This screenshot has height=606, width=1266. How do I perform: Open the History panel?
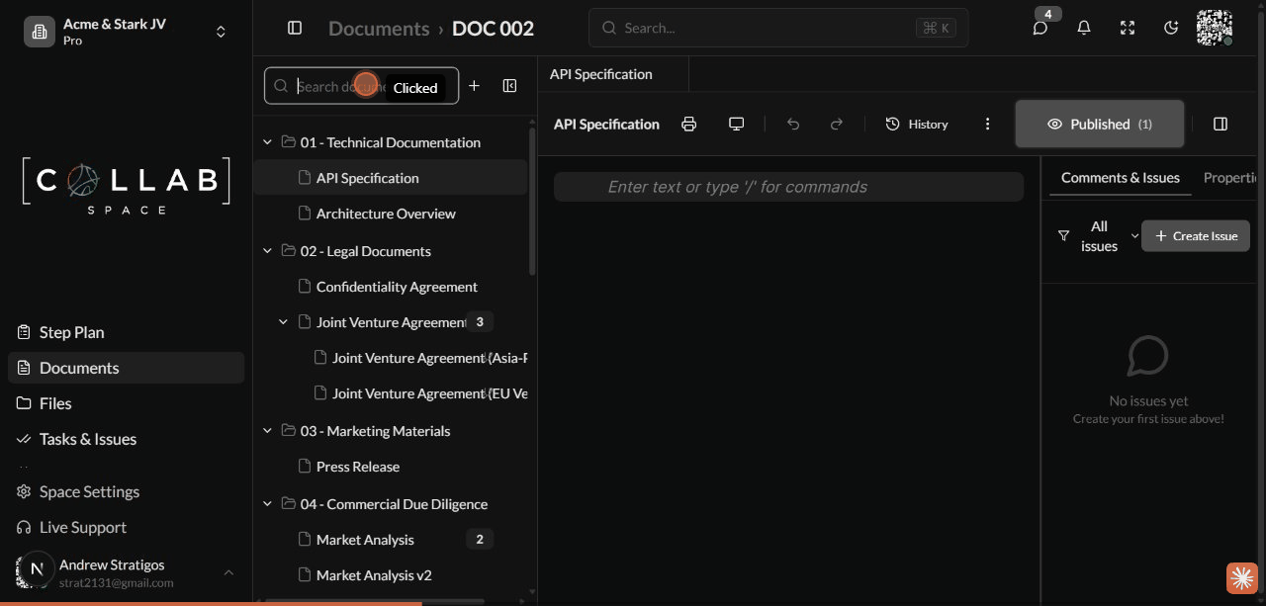click(x=916, y=124)
